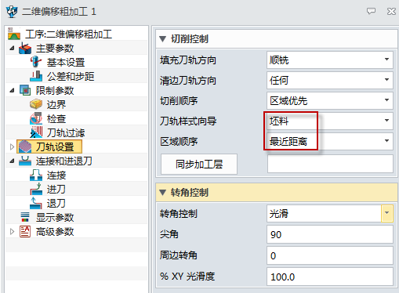Click the 刀轨设置 icon
399x293 pixels.
[25, 146]
